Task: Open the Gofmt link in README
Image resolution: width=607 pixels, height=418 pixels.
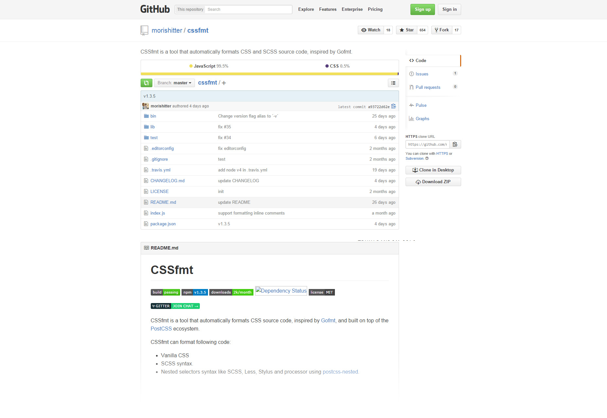Action: pyautogui.click(x=328, y=321)
